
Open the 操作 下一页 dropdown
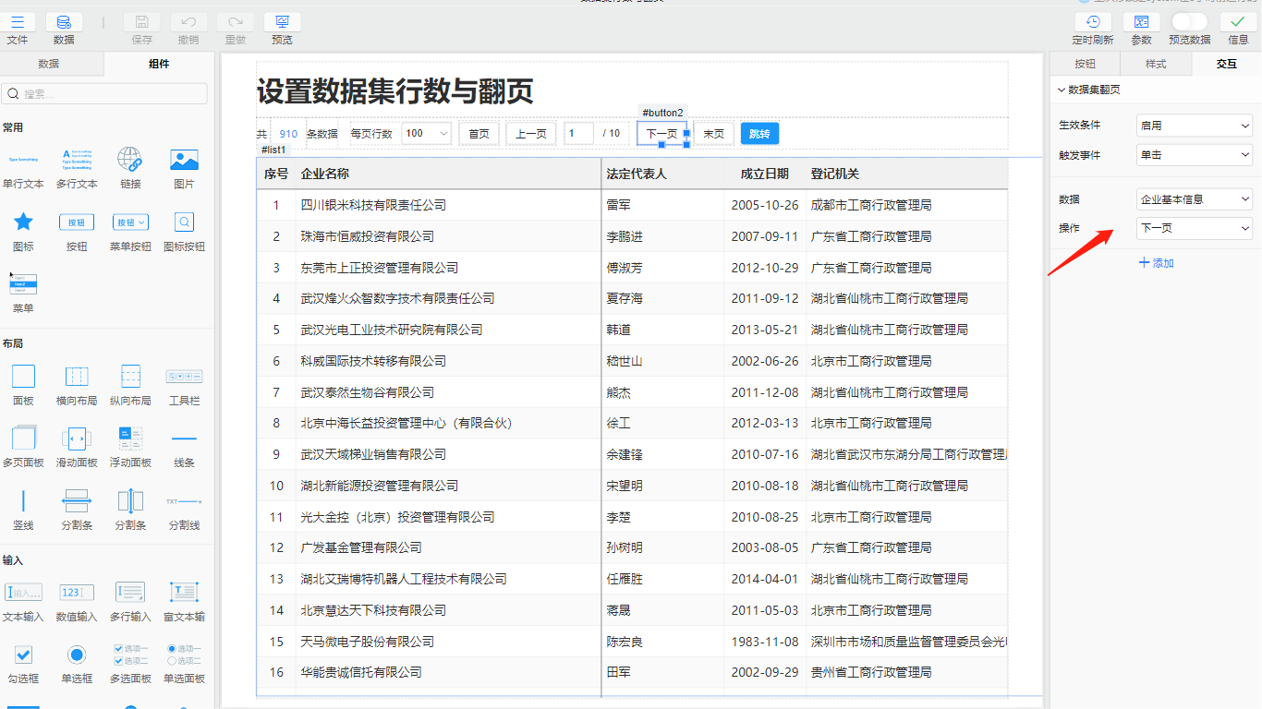tap(1194, 228)
